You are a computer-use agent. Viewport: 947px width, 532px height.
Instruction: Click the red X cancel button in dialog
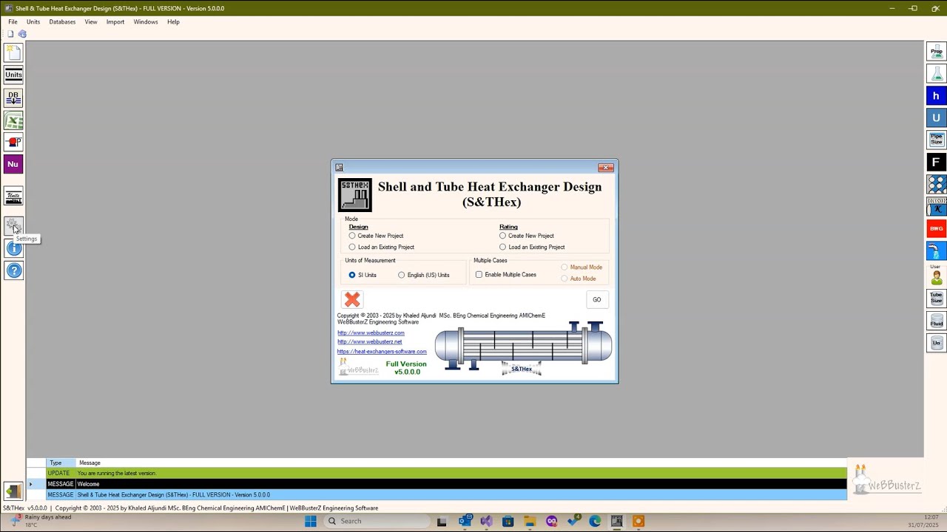click(352, 299)
